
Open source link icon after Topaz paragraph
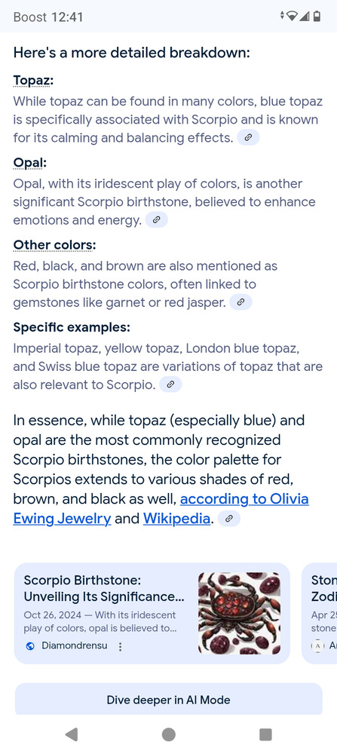[x=248, y=138]
